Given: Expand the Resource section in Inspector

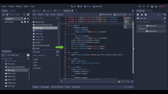Looking at the screenshot, I should pyautogui.click(x=138, y=28).
